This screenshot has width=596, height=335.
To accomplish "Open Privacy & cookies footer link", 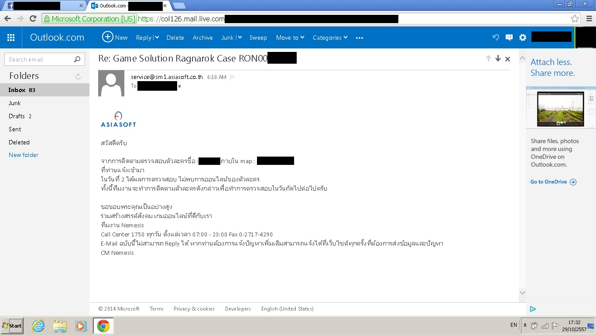I will (x=194, y=309).
